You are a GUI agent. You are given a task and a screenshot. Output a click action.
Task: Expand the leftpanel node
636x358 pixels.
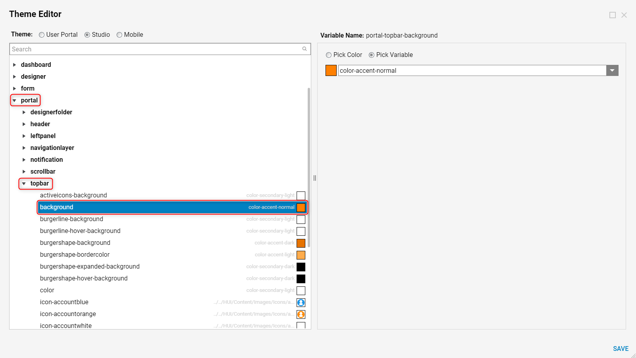pos(24,136)
